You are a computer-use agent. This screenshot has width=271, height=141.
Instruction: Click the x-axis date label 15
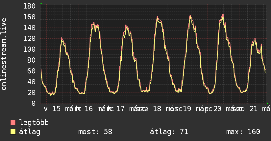pyautogui.click(x=57, y=109)
